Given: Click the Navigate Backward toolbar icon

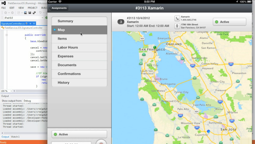Looking at the screenshot, I should [6, 13].
